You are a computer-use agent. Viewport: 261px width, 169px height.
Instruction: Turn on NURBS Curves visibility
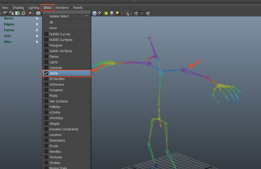46,34
